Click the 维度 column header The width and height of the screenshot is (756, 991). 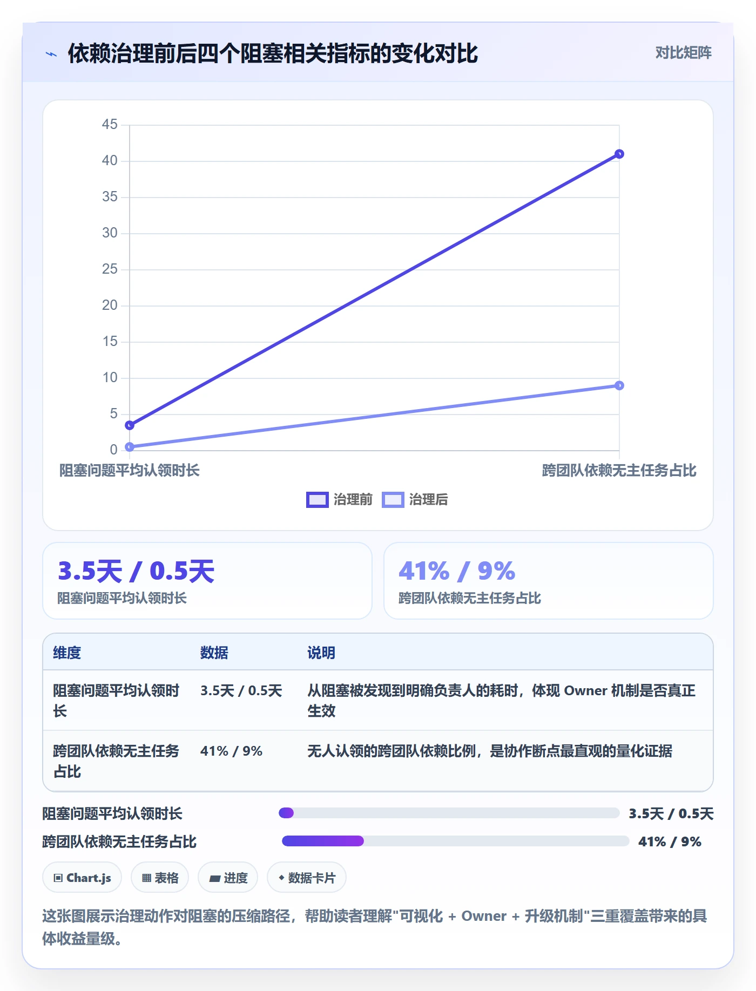click(67, 653)
